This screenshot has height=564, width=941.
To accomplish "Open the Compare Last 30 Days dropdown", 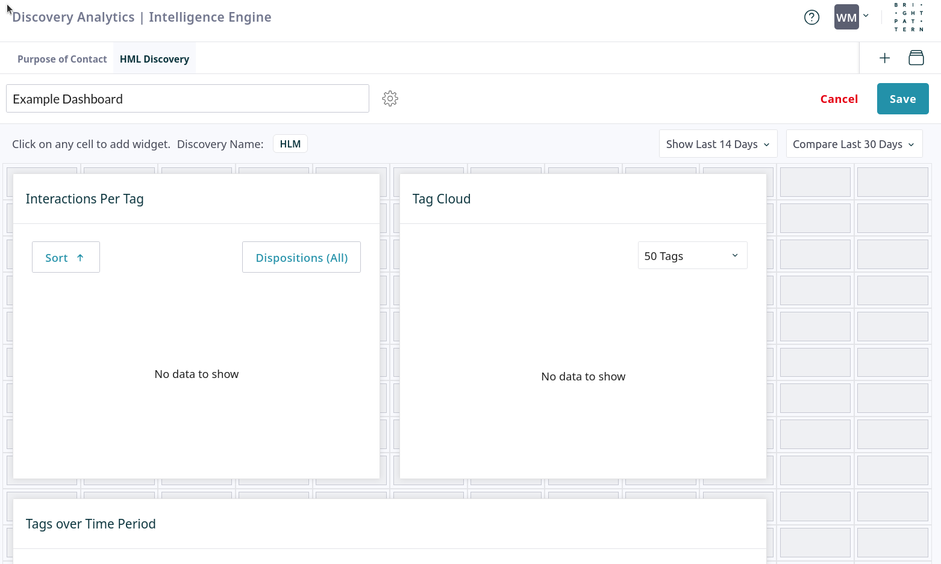I will pyautogui.click(x=854, y=144).
